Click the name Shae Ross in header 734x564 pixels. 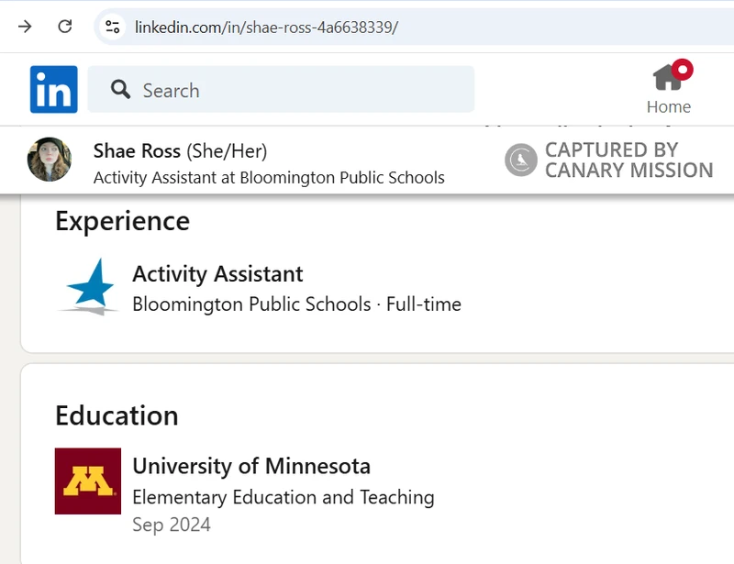click(x=137, y=151)
